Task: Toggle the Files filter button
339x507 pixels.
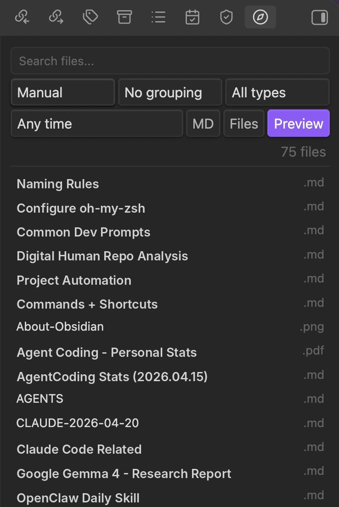Action: coord(244,124)
